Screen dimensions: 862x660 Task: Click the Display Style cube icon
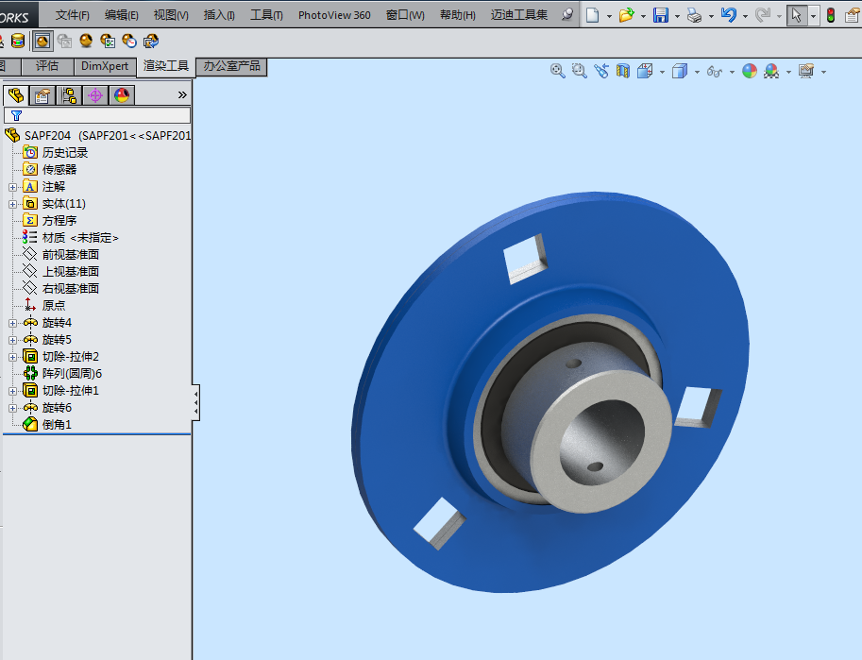tap(680, 71)
